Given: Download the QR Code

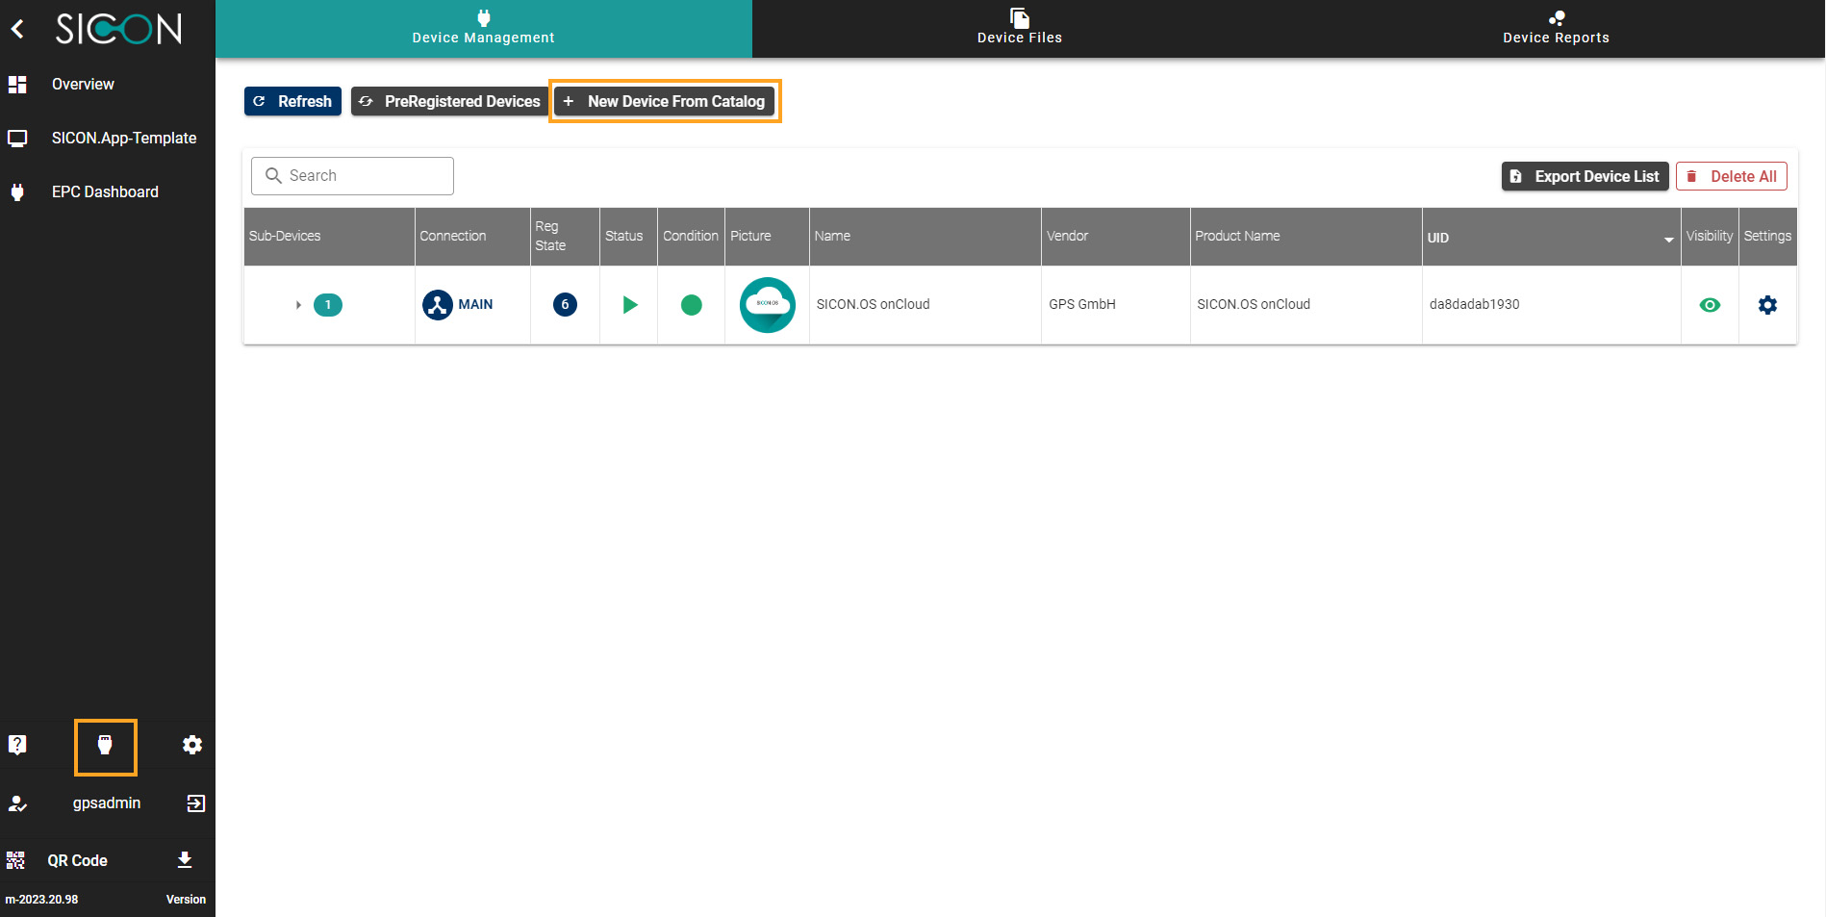Looking at the screenshot, I should [x=185, y=860].
